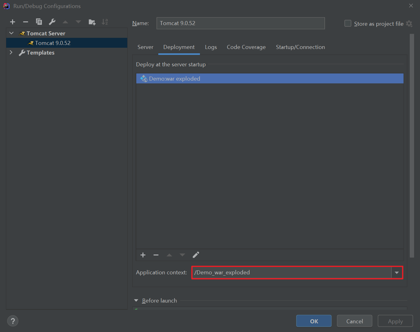Viewport: 420px width, 332px height.
Task: Open the Startup/Connection tab
Action: [x=300, y=47]
